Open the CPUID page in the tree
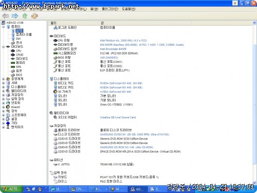Screen dimensions: 257x193 pyautogui.click(x=20, y=55)
